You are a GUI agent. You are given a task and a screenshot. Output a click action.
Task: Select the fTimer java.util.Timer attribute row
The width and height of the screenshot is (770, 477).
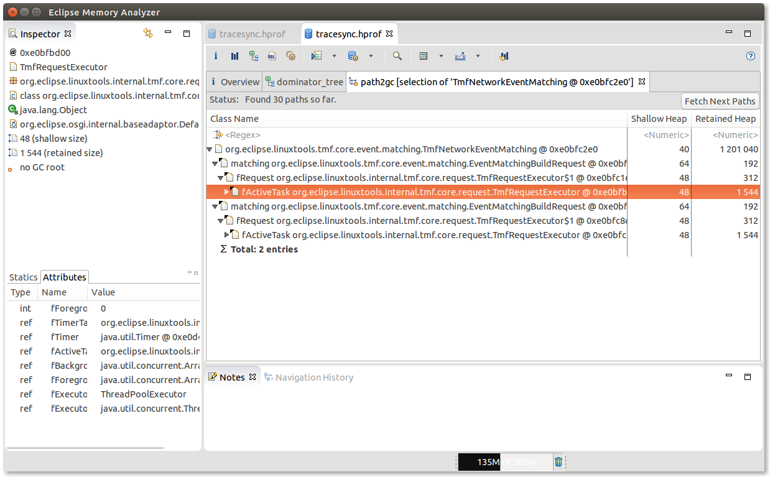coord(103,337)
